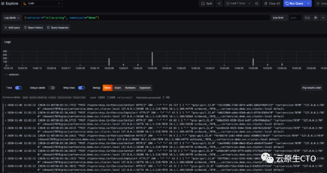Screen dimensions: 327x173
Task: Remove query with the minus icon
Action: point(323,18)
